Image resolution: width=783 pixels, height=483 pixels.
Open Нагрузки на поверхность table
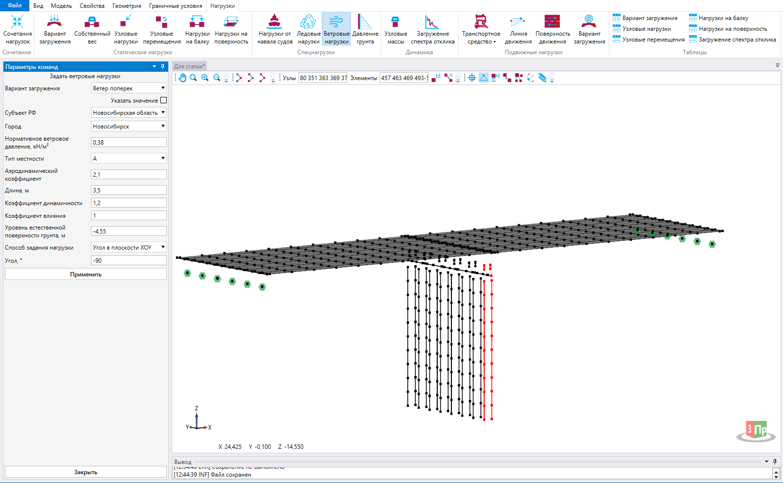pyautogui.click(x=728, y=29)
